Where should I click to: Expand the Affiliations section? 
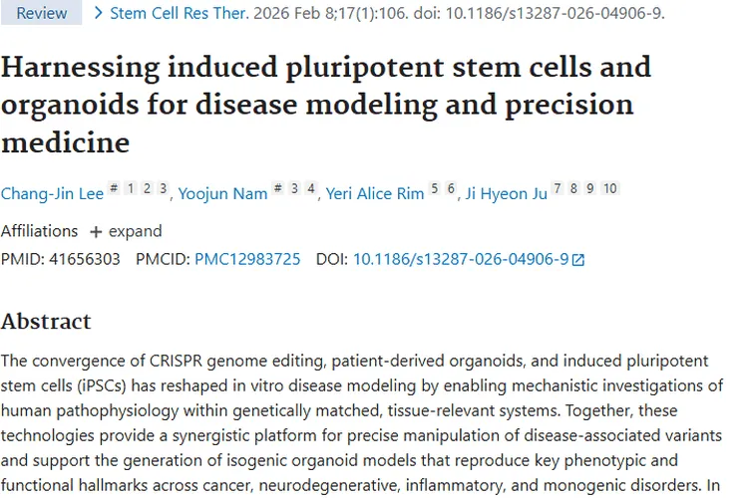click(126, 231)
